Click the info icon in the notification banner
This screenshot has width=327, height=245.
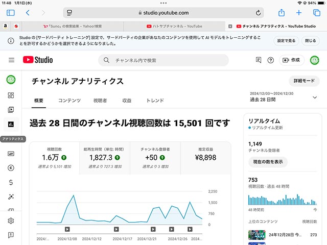point(11,41)
